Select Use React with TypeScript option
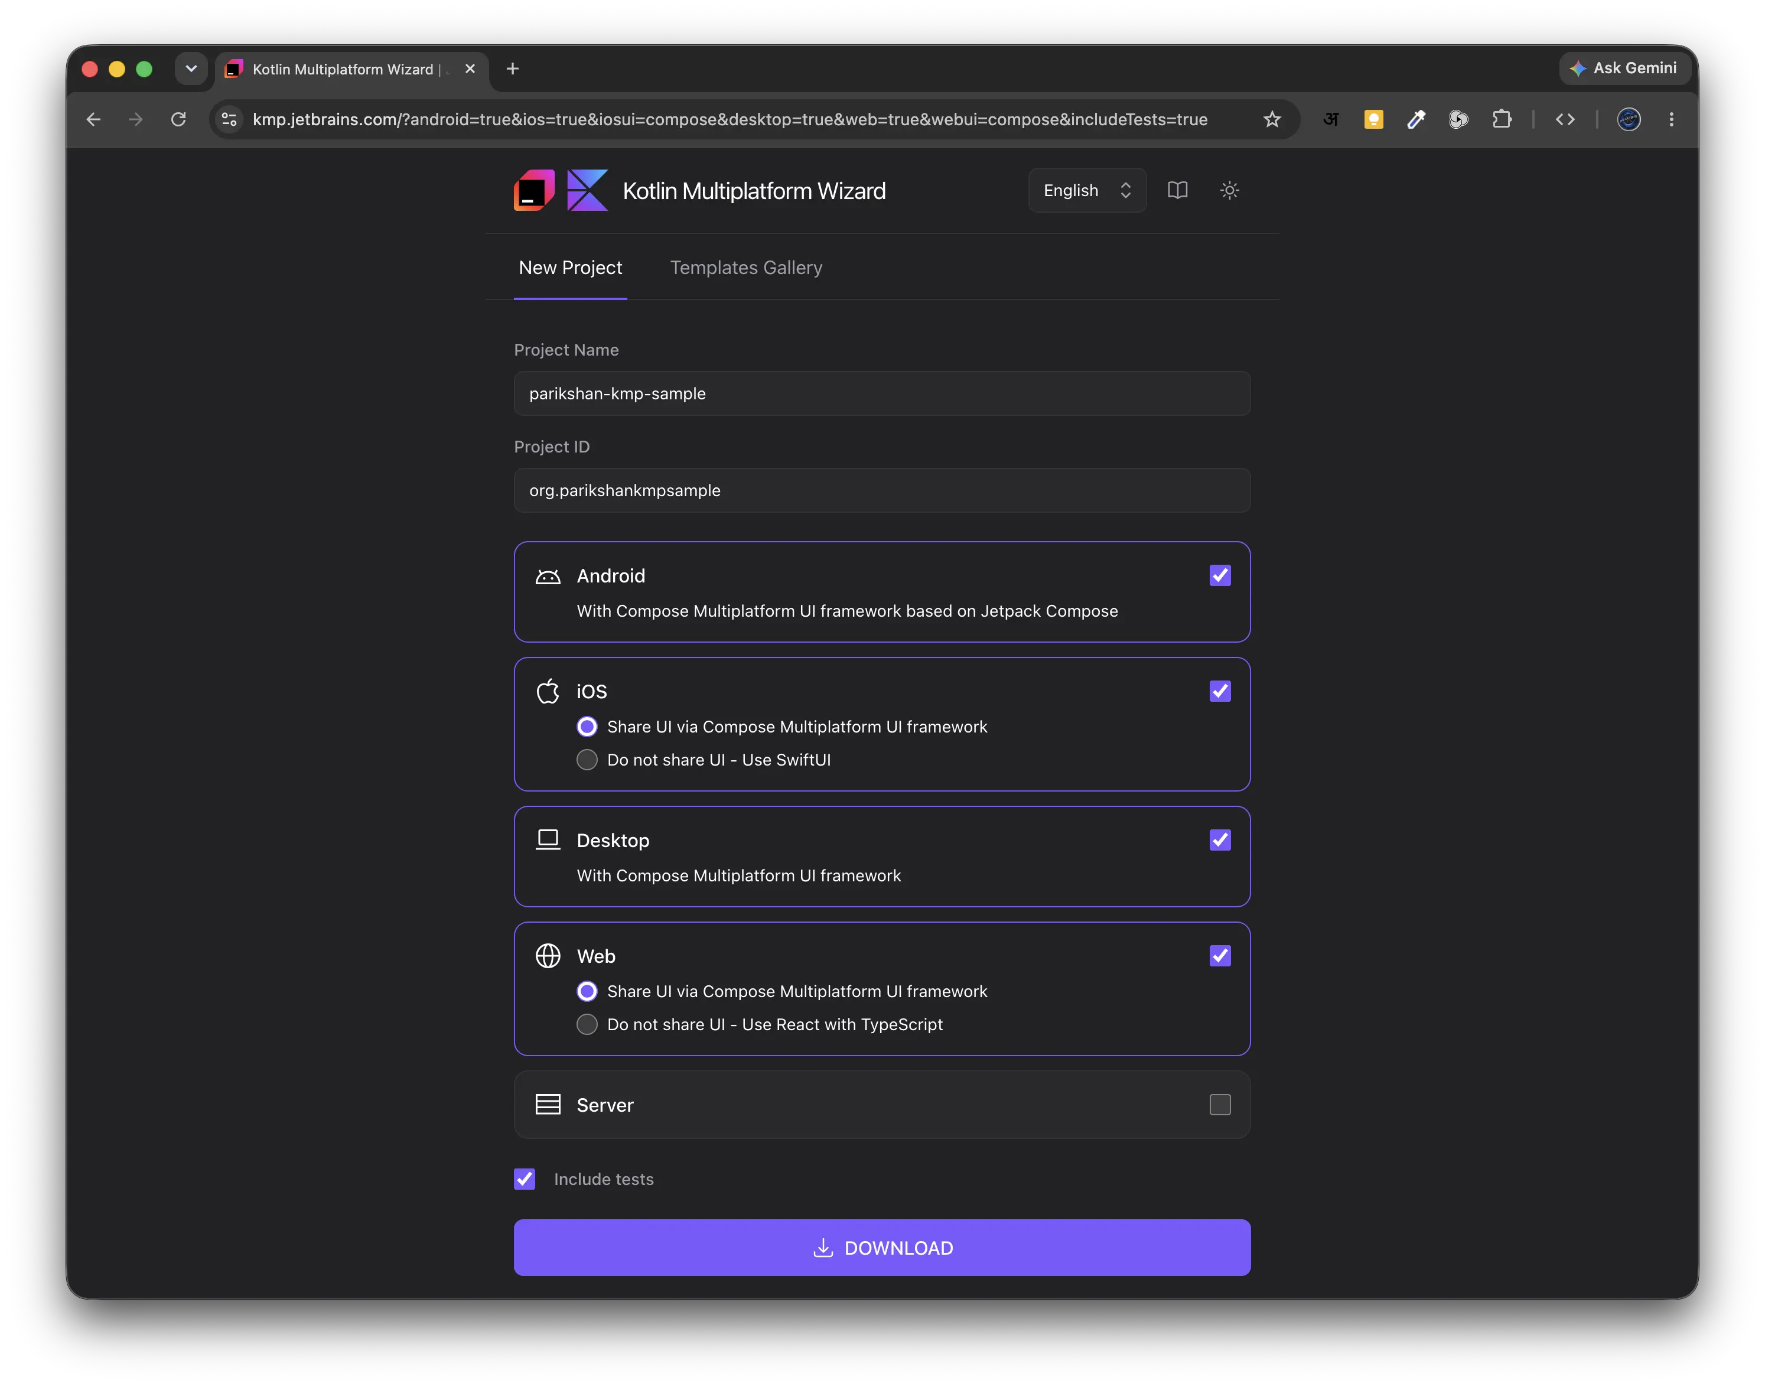 click(x=587, y=1025)
